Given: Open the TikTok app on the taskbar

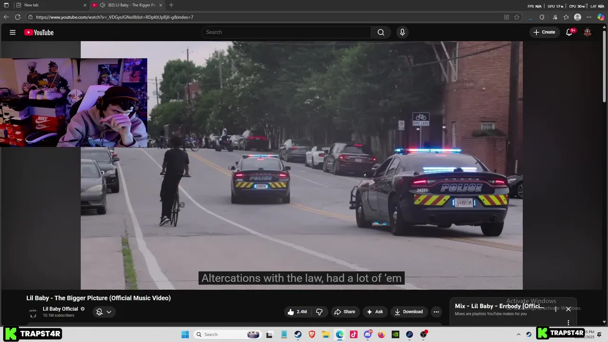Looking at the screenshot, I should [353, 334].
